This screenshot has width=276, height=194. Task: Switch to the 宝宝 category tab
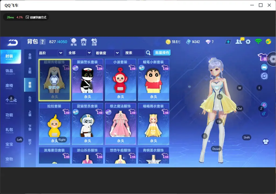pos(9,145)
